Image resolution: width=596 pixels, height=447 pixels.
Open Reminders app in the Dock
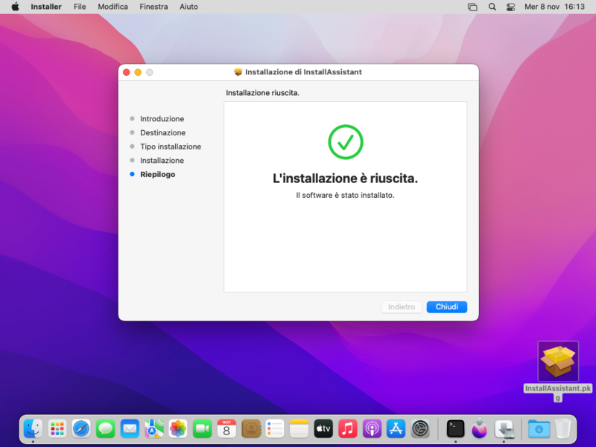click(275, 429)
